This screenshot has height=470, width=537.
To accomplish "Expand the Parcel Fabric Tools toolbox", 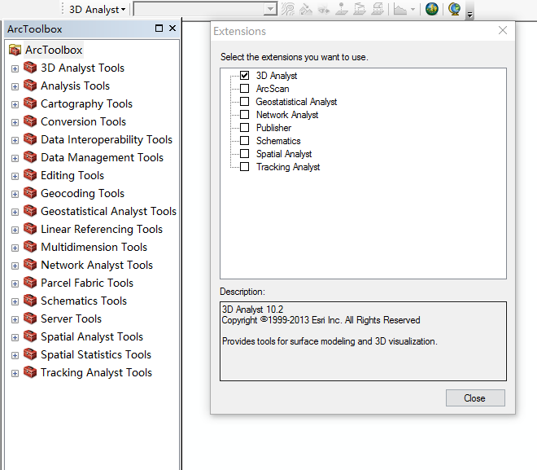I will click(x=15, y=283).
